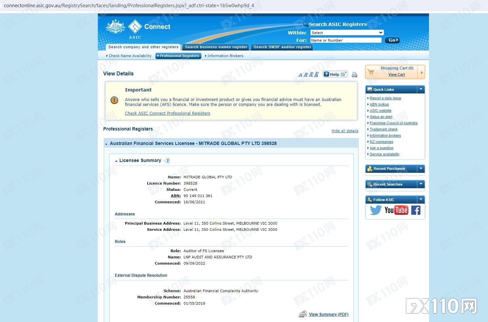Open the Professional Registers menu
Screen dimensions: 488x322
[178, 56]
